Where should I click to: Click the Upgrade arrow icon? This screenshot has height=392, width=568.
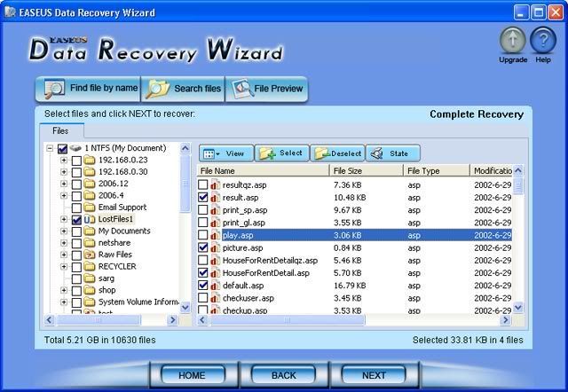[513, 41]
